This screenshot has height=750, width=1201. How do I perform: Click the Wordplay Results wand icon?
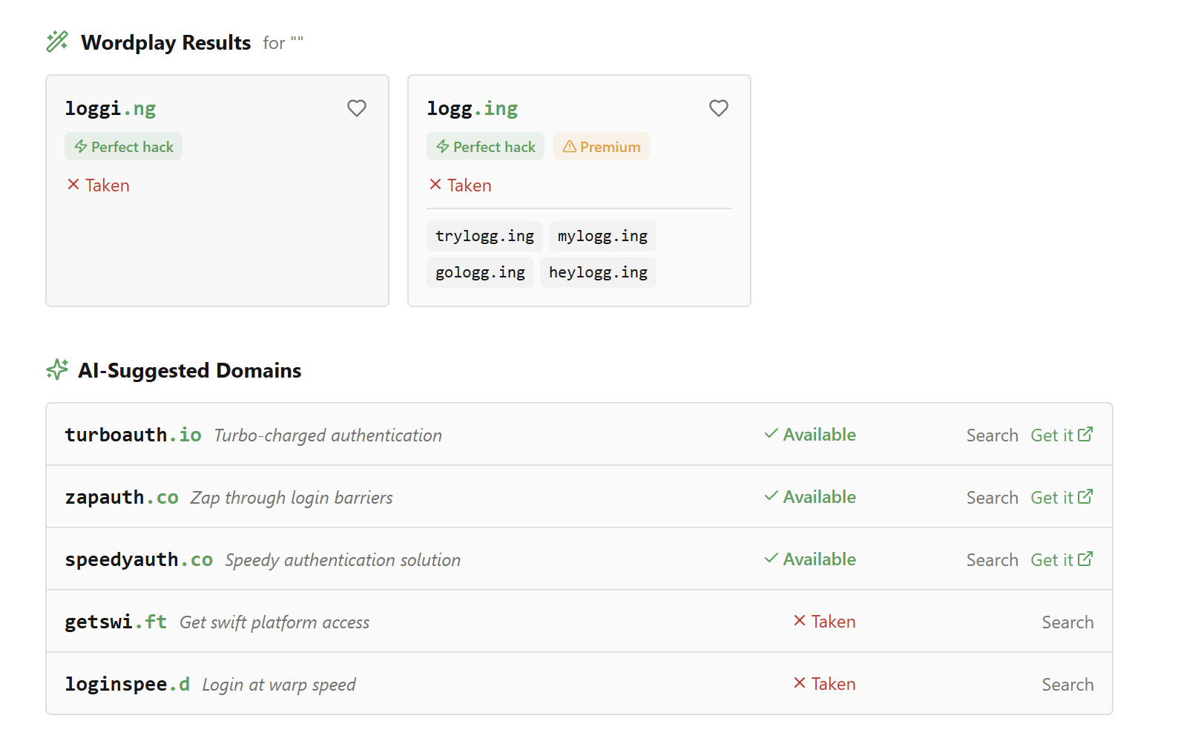pyautogui.click(x=57, y=42)
